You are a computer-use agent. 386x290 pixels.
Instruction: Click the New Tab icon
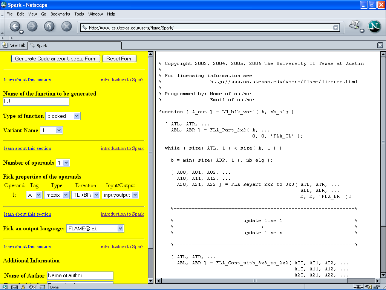(5, 45)
